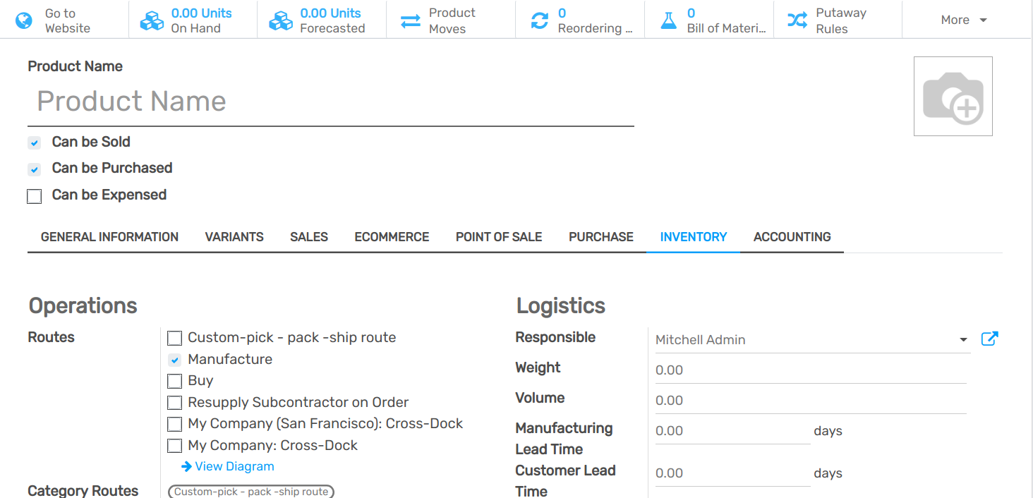Open Product Moves arrows icon
The width and height of the screenshot is (1033, 498).
(411, 20)
